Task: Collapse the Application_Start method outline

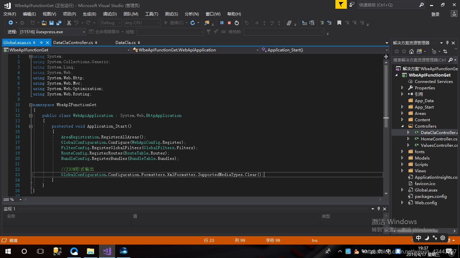Action: (x=31, y=126)
